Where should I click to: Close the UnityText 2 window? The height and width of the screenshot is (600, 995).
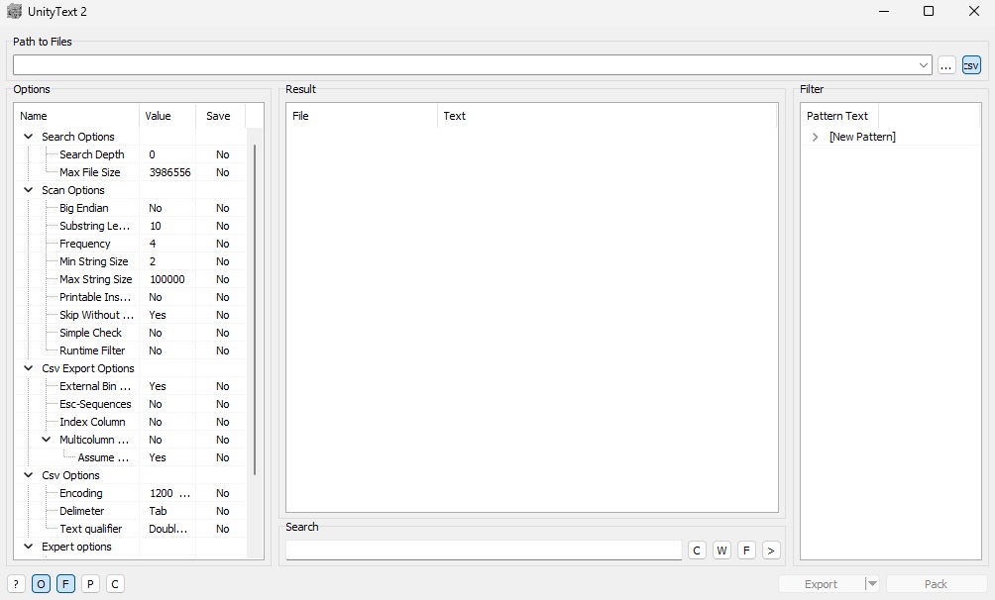(x=973, y=12)
